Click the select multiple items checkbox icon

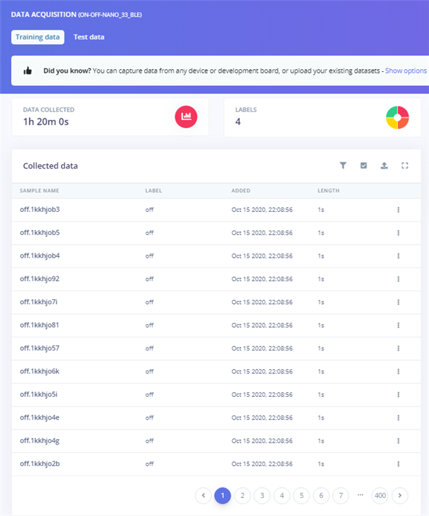pyautogui.click(x=364, y=166)
